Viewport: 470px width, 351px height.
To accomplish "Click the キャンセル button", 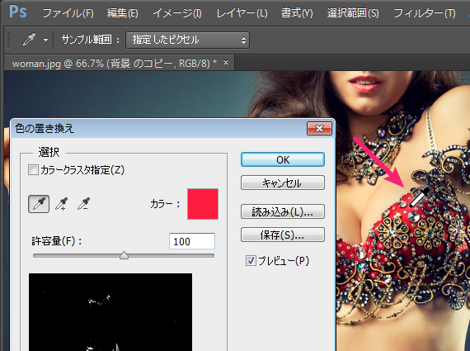I will (x=283, y=183).
